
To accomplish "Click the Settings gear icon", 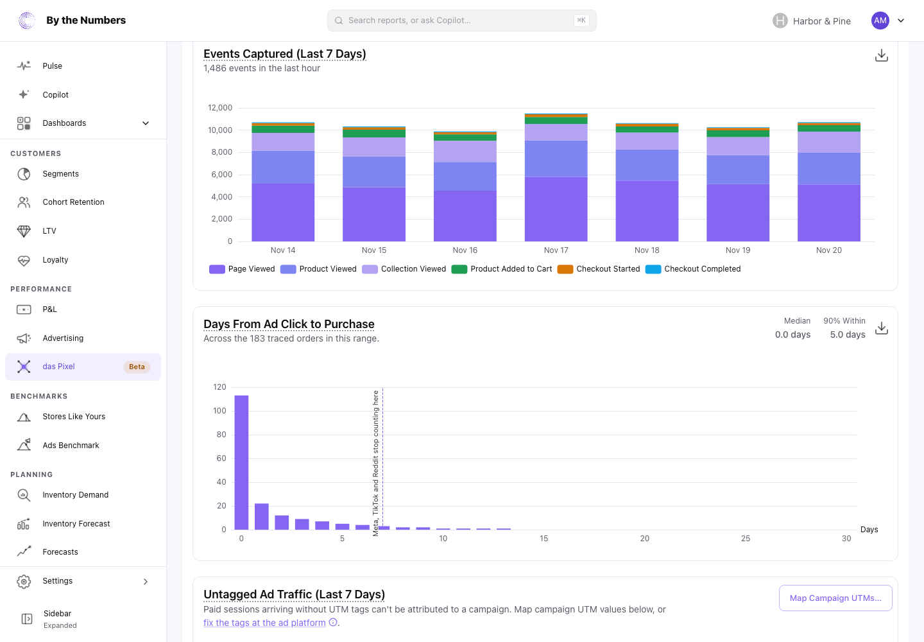I will point(24,582).
